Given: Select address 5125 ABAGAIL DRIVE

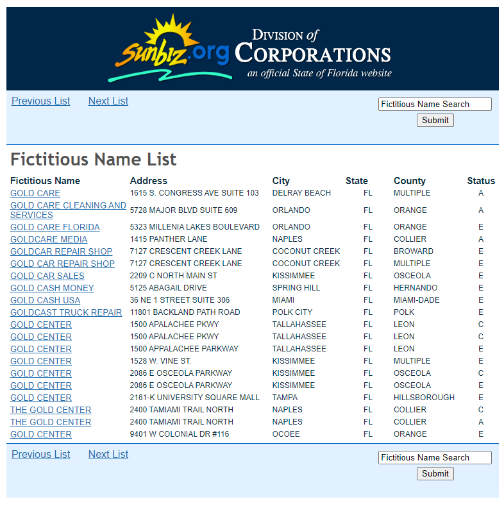Looking at the screenshot, I should click(169, 288).
